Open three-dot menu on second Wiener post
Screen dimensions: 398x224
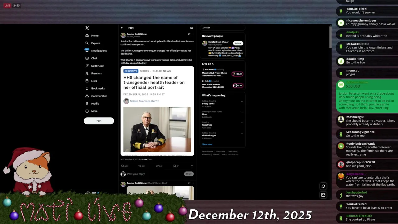click(193, 183)
